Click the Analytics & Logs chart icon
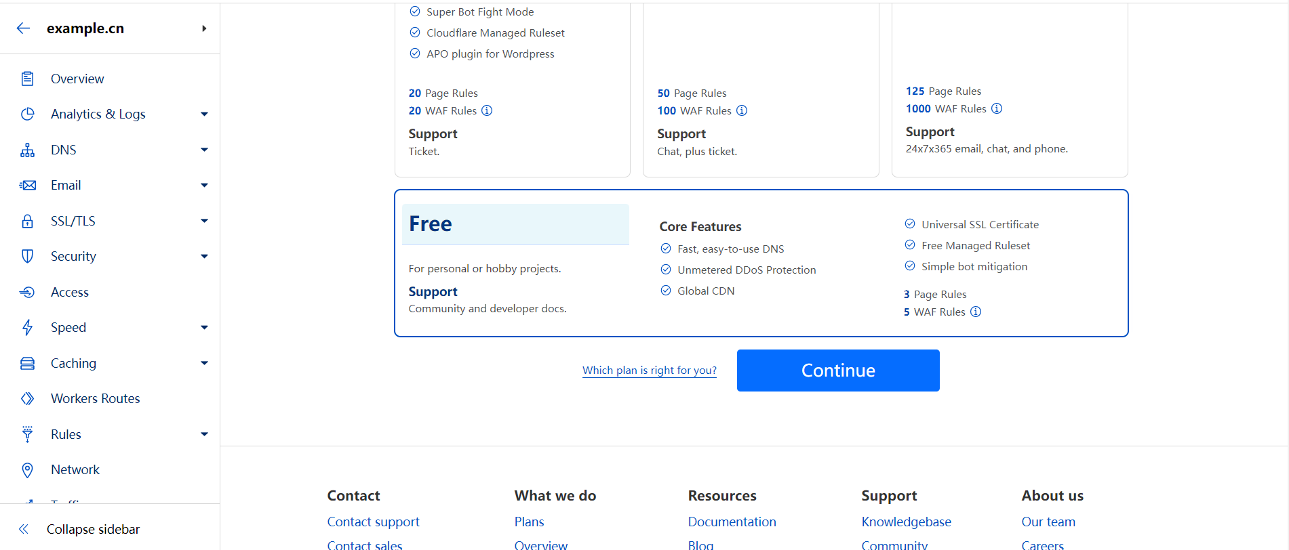The width and height of the screenshot is (1289, 550). 27,114
